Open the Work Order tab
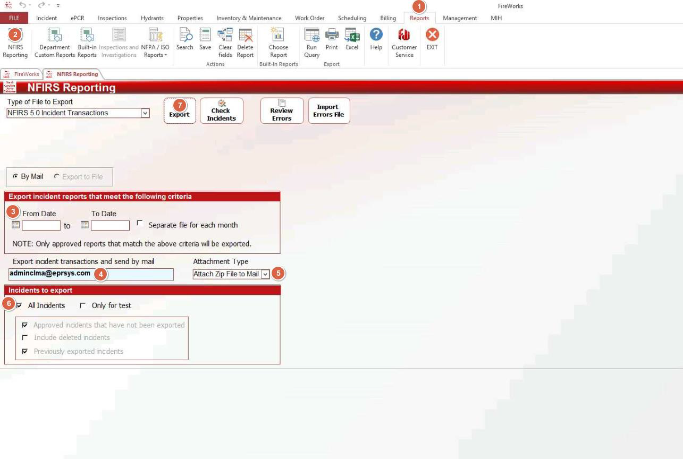 tap(310, 18)
